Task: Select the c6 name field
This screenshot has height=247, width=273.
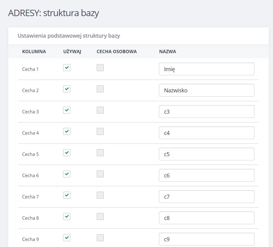Action: (207, 176)
